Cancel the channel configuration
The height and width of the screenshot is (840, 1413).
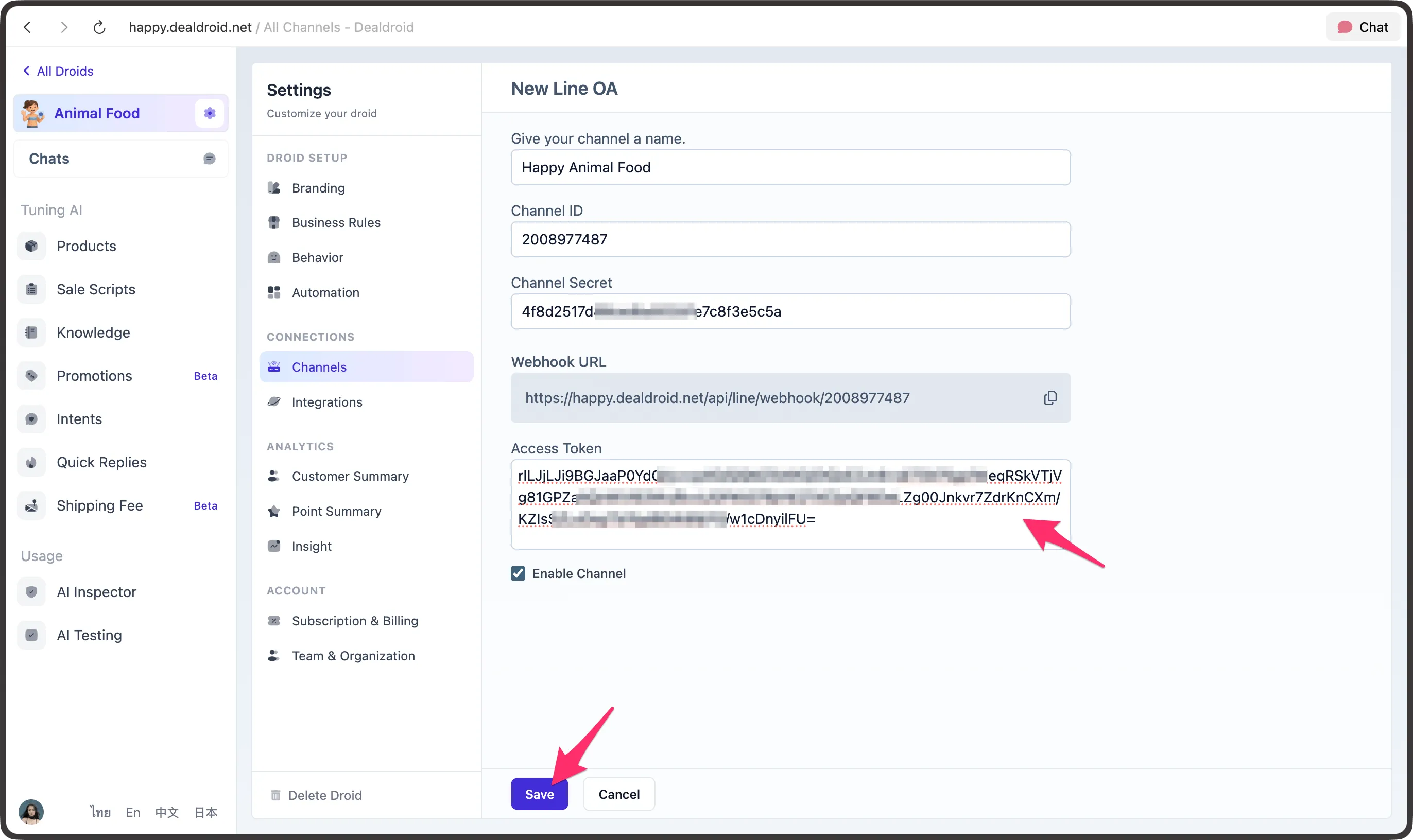pyautogui.click(x=618, y=794)
